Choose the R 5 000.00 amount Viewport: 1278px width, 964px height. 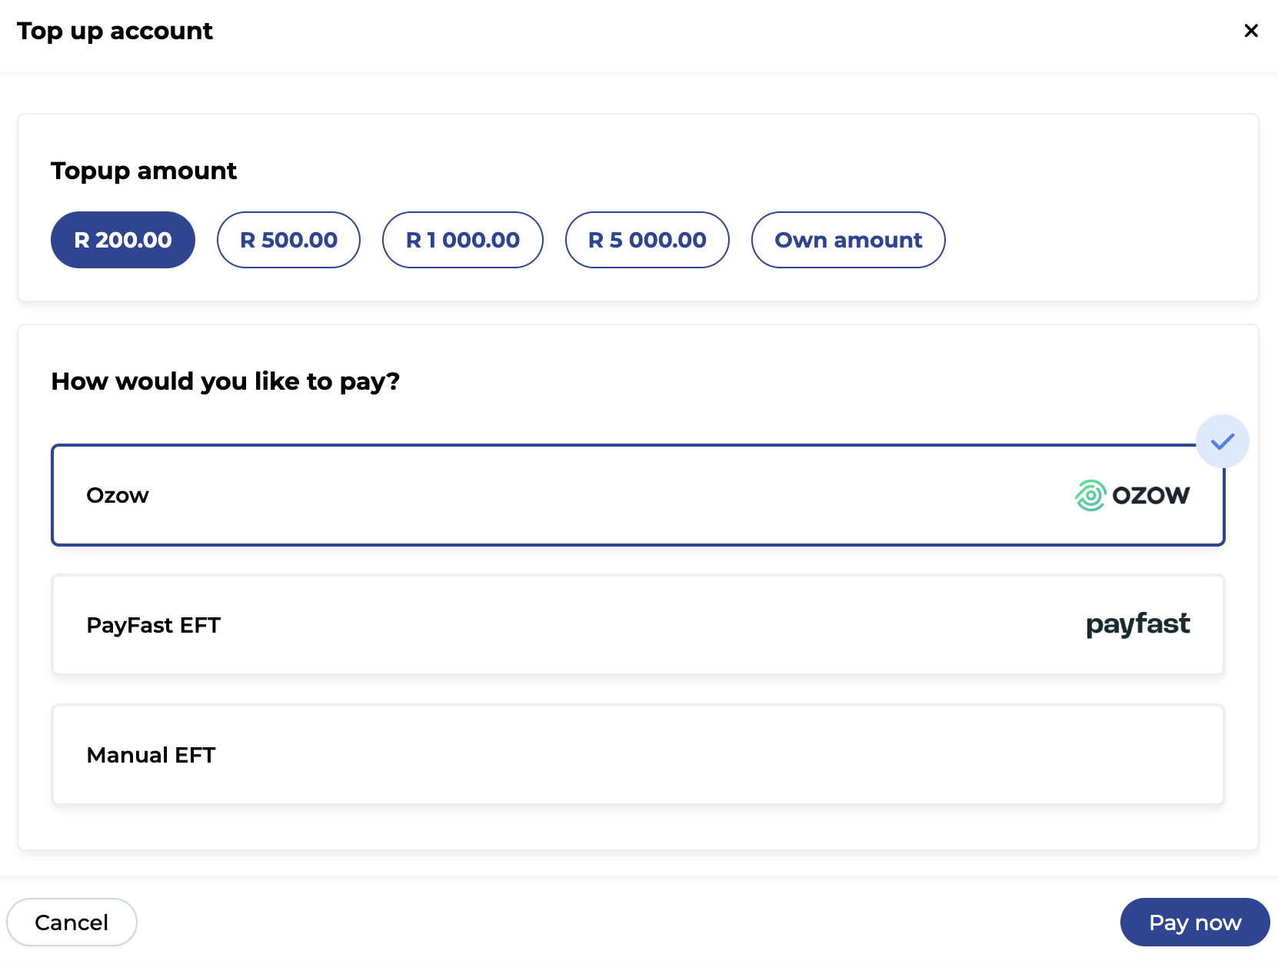(x=647, y=240)
